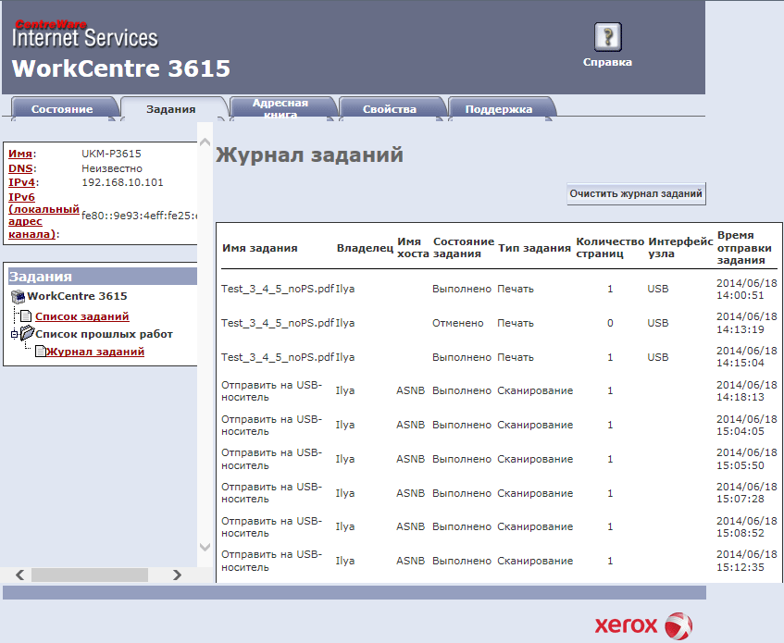
Task: Click the horizontal scroll left arrow
Action: coord(20,575)
